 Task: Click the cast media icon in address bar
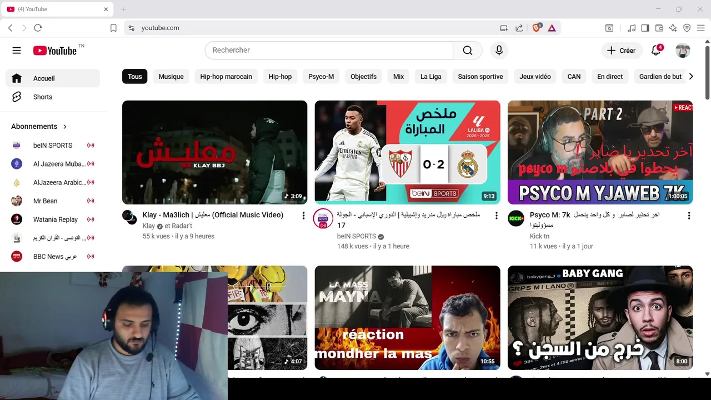pyautogui.click(x=504, y=28)
